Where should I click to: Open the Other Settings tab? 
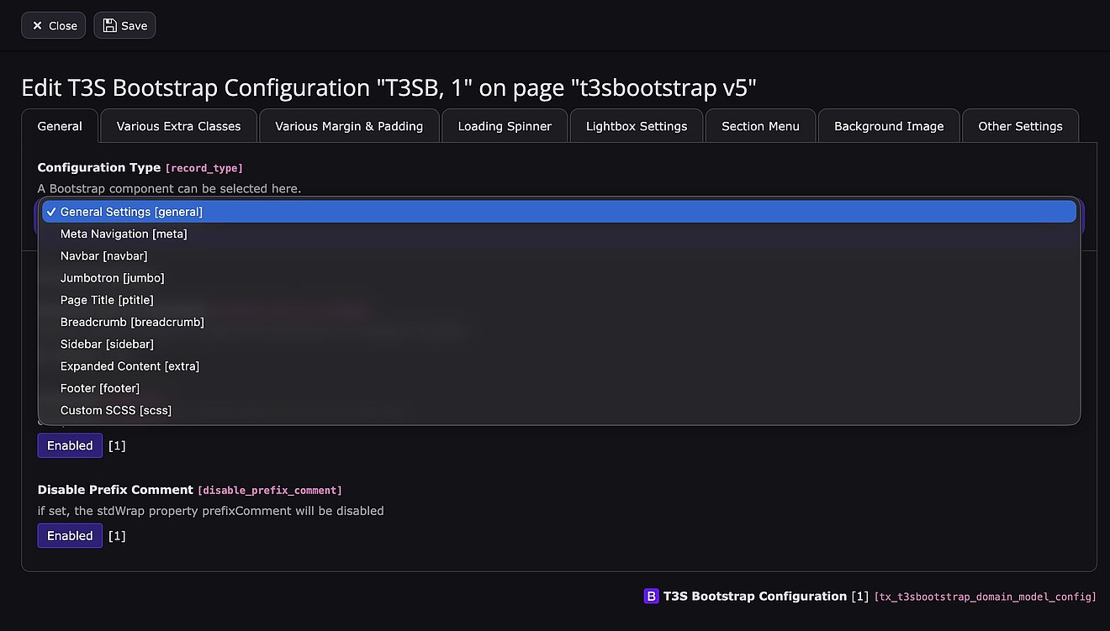(1020, 126)
